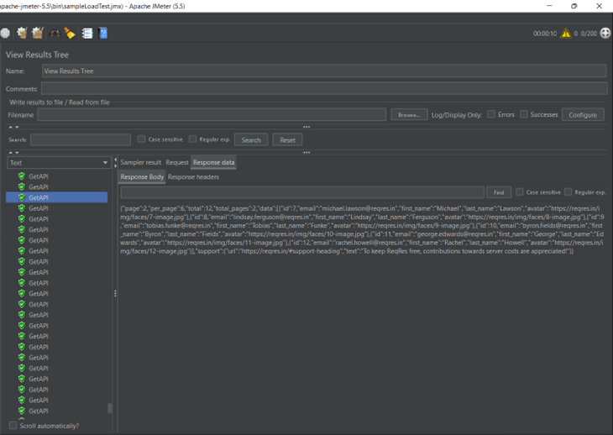The height and width of the screenshot is (435, 613).
Task: Select the highlighted GetAPI result row
Action: tap(57, 197)
